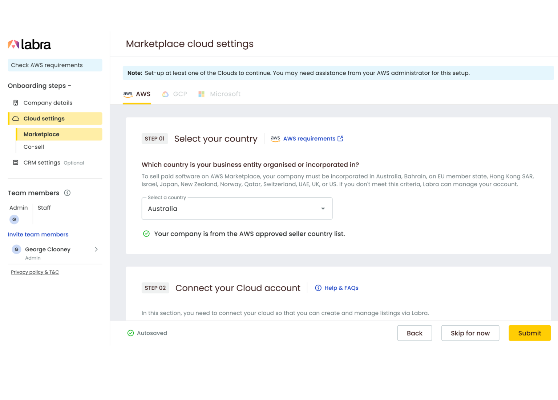
Task: Switch to the Microsoft tab
Action: coord(219,94)
